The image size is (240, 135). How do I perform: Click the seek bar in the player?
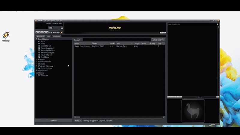tap(49, 30)
